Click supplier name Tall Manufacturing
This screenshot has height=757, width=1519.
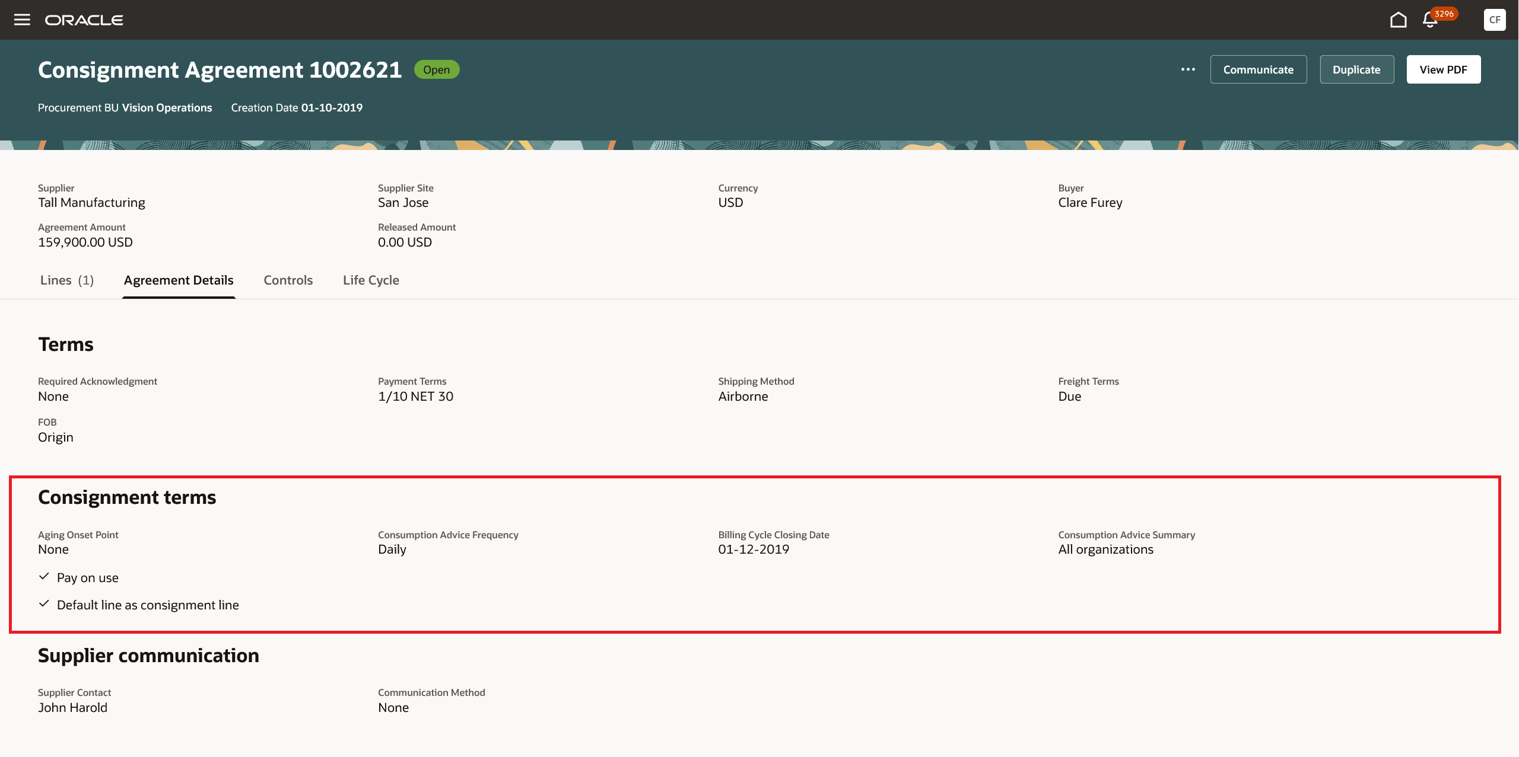(x=91, y=203)
